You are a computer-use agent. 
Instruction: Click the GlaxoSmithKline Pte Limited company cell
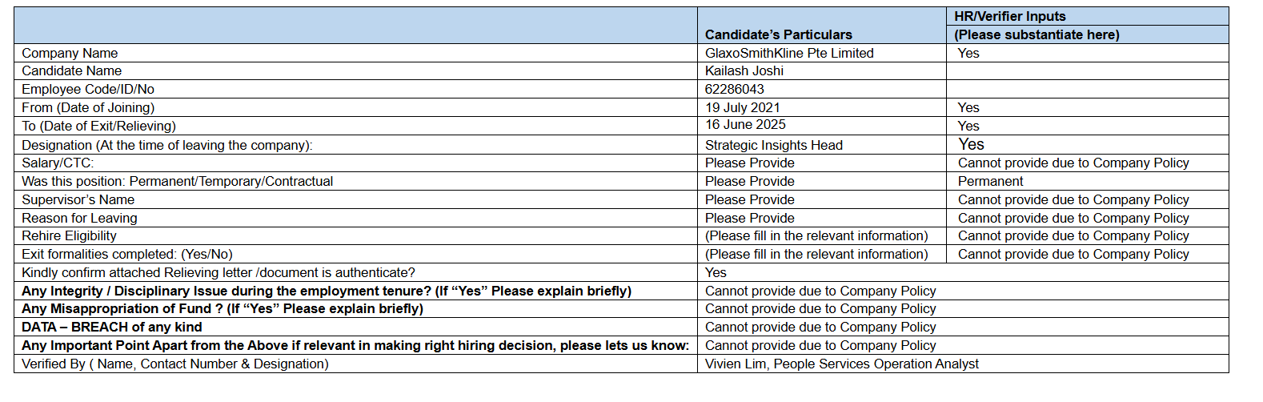(x=789, y=53)
